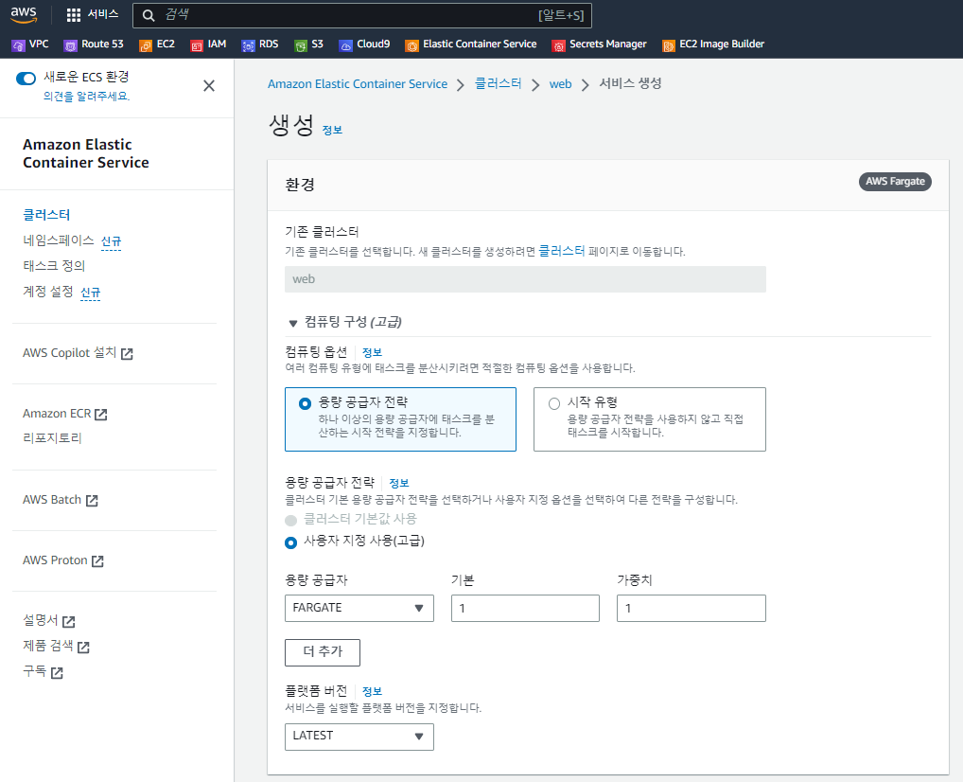
Task: Open the 용량 공급자 FARGATE dropdown
Action: [359, 608]
